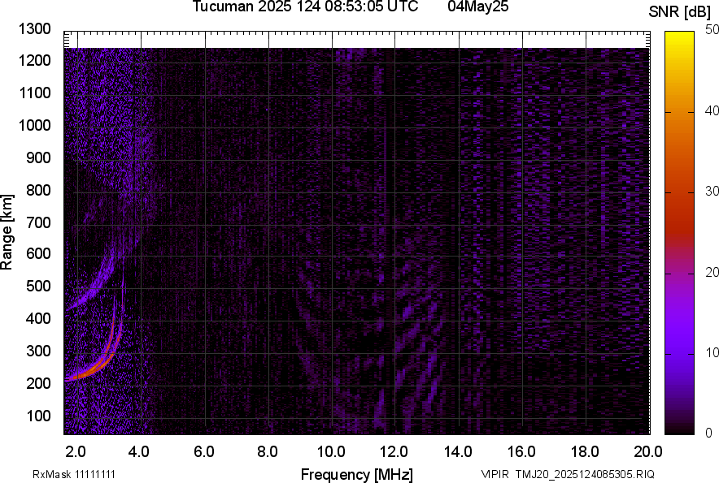The height and width of the screenshot is (483, 719).
Task: Click the colorbar value 10
Action: [x=712, y=352]
